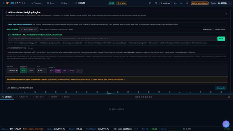Viewport: 233px width, 131px height.
Task: Click the green 100 credits badge
Action: tap(112, 3)
